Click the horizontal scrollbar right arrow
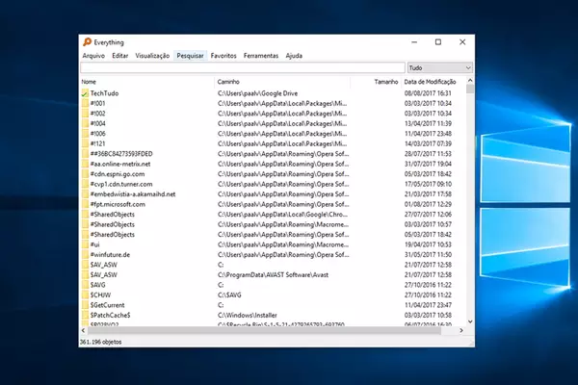This screenshot has width=578, height=385. pos(461,330)
